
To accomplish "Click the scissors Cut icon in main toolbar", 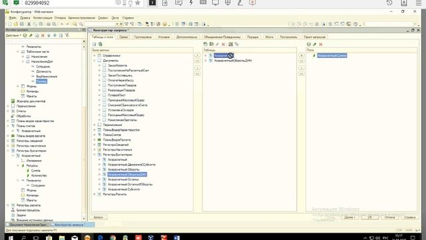I will coord(29,24).
